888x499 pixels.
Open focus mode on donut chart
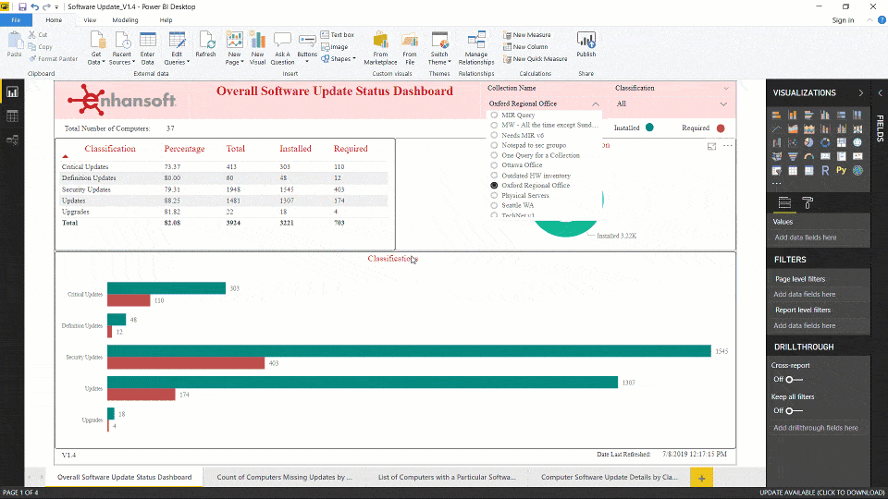[711, 147]
